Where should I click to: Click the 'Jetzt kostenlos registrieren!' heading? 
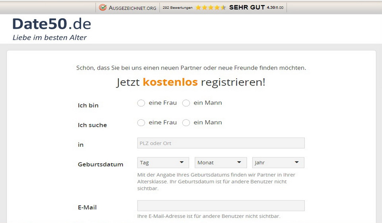pyautogui.click(x=191, y=82)
